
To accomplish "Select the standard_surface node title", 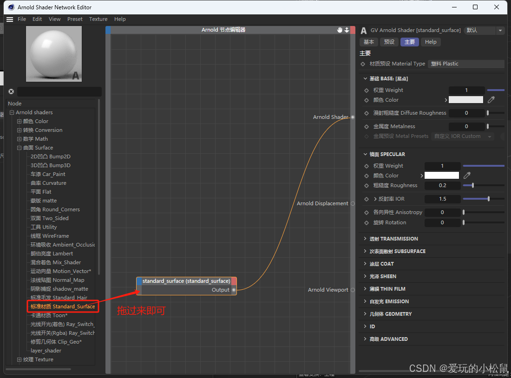I will pyautogui.click(x=186, y=281).
